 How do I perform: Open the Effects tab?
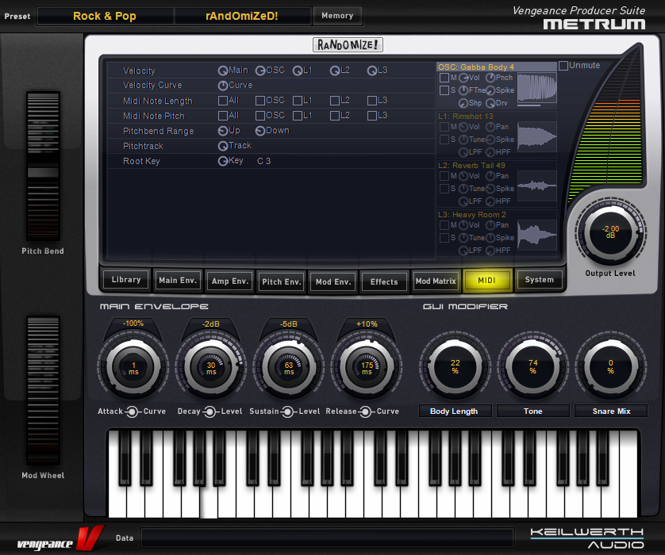(x=384, y=281)
